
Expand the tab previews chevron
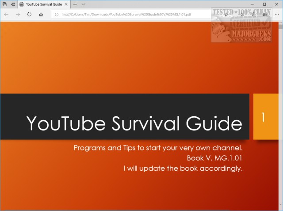(x=83, y=4)
